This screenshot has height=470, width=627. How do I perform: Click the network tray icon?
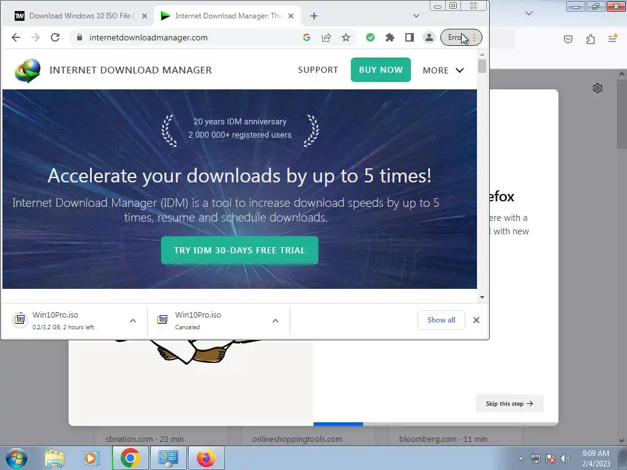[535, 458]
